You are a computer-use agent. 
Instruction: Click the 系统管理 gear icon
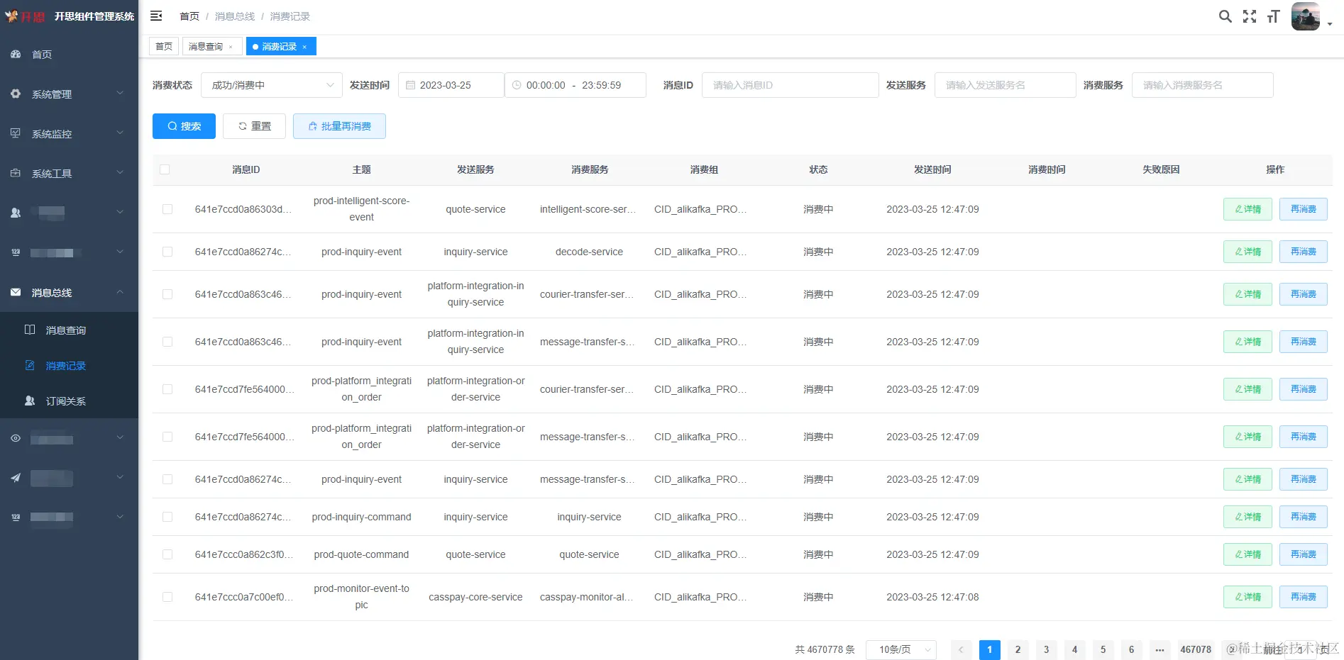[x=16, y=94]
